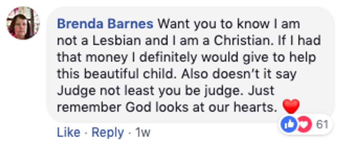Viewport: 338px width, 145px height.
Task: Click the blue thumbs-up reaction icon
Action: [x=289, y=124]
